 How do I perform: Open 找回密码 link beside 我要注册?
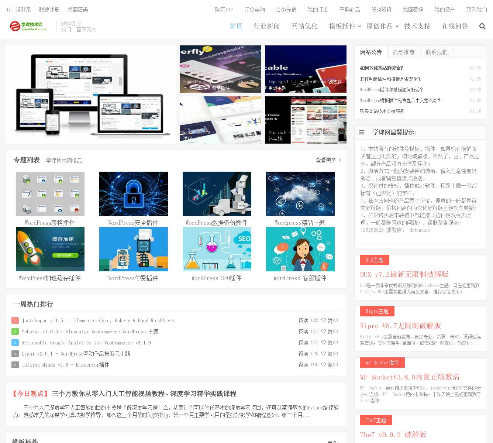77,10
